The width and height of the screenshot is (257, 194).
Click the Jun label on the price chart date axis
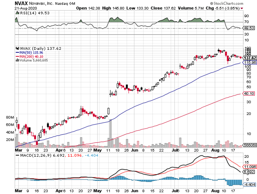coord(135,150)
